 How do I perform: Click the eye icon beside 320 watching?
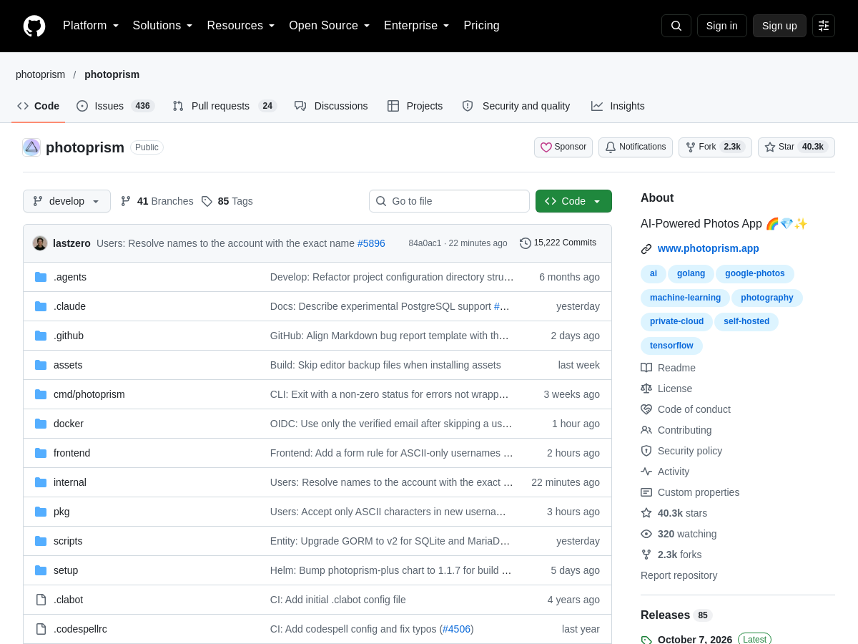(x=646, y=534)
